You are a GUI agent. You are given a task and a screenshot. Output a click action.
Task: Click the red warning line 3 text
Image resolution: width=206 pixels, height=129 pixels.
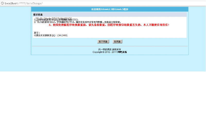(109, 25)
